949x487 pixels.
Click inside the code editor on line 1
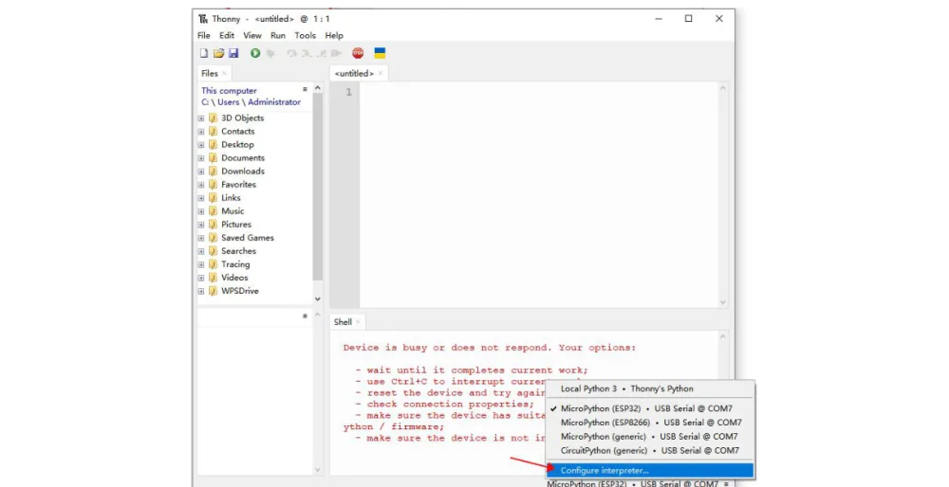click(x=539, y=93)
